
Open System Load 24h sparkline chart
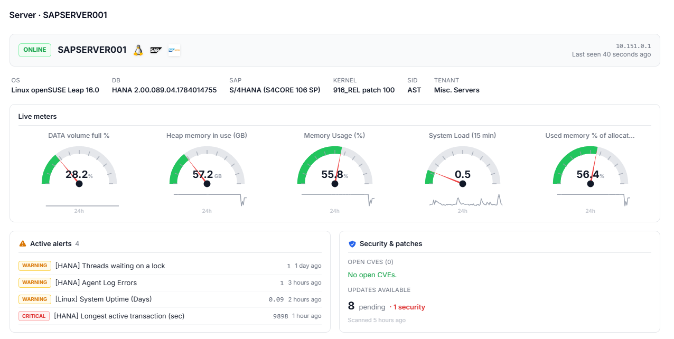click(466, 200)
